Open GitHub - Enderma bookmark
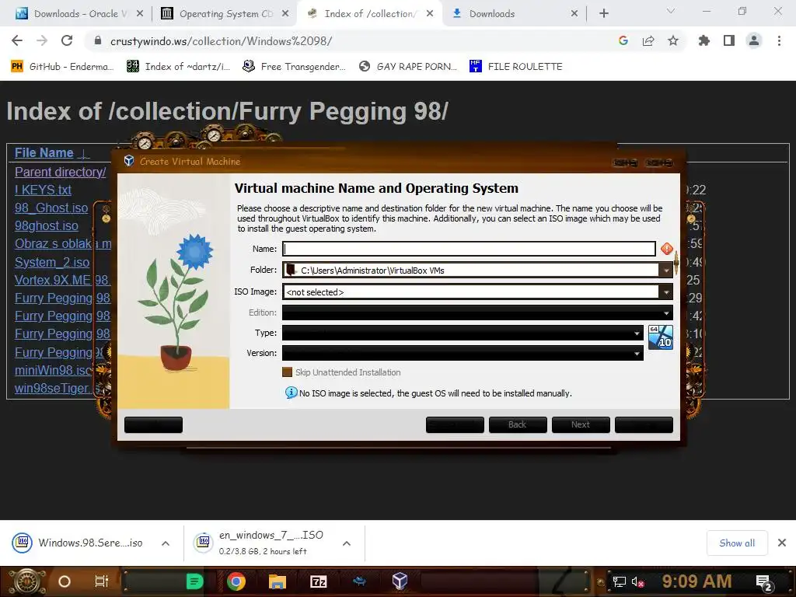Image resolution: width=796 pixels, height=597 pixels. click(62, 67)
